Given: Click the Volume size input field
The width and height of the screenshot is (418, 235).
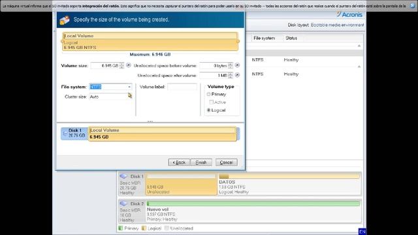Looking at the screenshot, I should pyautogui.click(x=105, y=65).
